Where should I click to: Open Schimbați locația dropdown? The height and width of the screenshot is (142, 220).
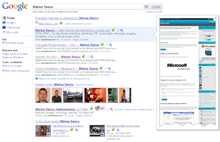[x=14, y=43]
